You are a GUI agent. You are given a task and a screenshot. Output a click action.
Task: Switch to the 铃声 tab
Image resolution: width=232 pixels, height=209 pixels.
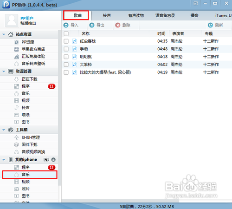pos(107,15)
